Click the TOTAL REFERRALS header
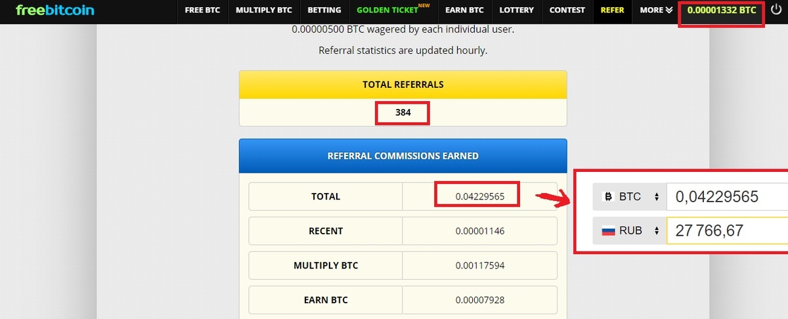Screen dimensions: 788x319 coord(403,85)
